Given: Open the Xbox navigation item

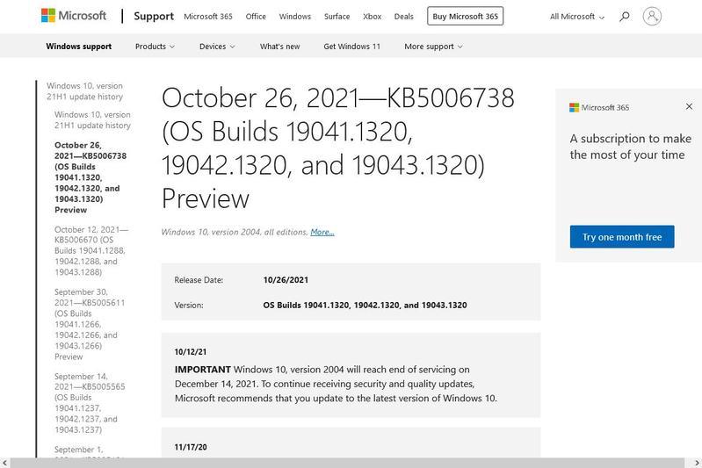Looking at the screenshot, I should pos(372,17).
